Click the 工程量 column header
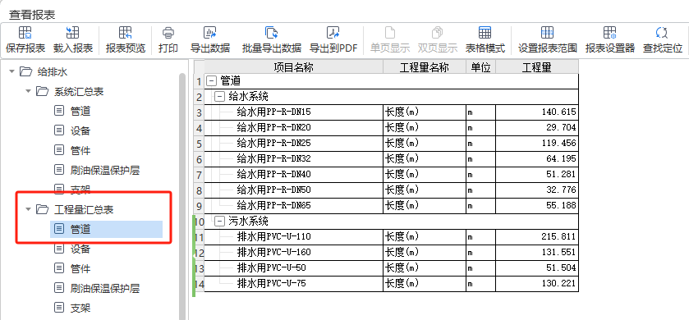The width and height of the screenshot is (689, 320). [x=537, y=66]
